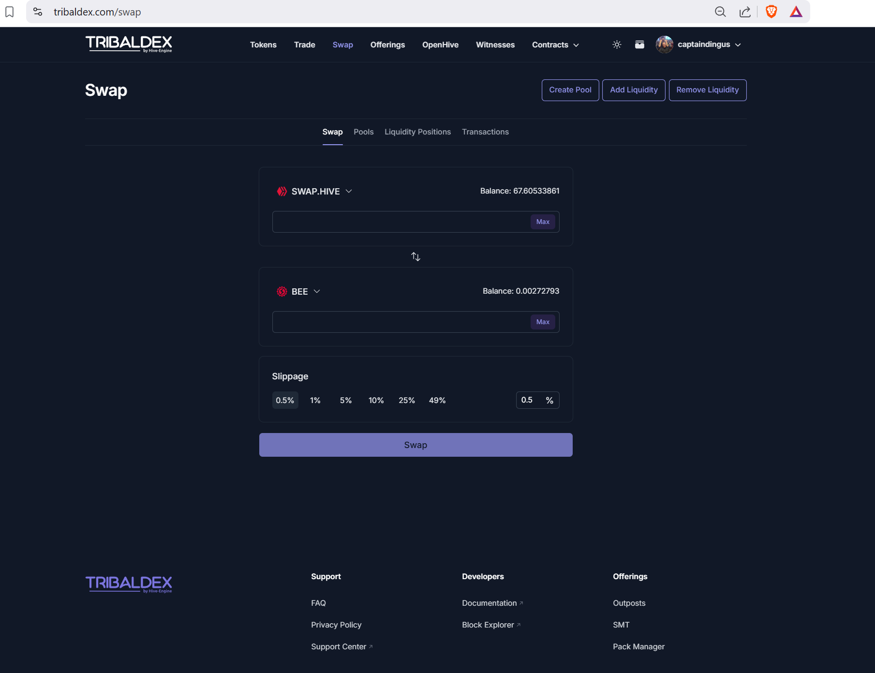
Task: Click BEE balance 0.00272793
Action: pos(520,291)
